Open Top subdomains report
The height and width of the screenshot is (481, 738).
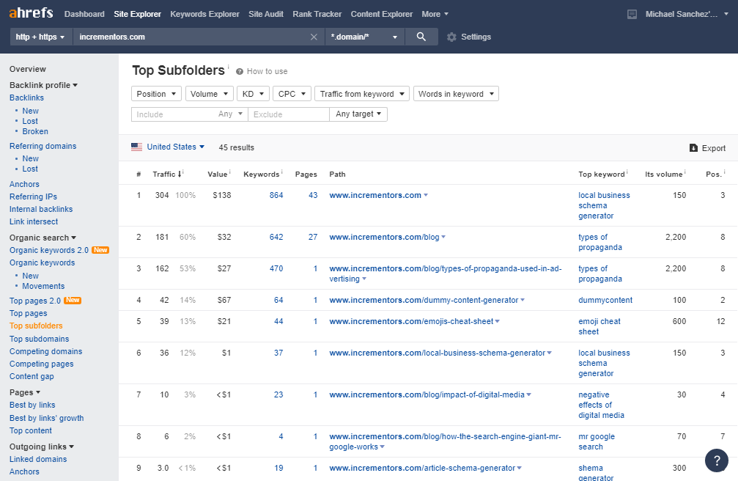tap(39, 339)
